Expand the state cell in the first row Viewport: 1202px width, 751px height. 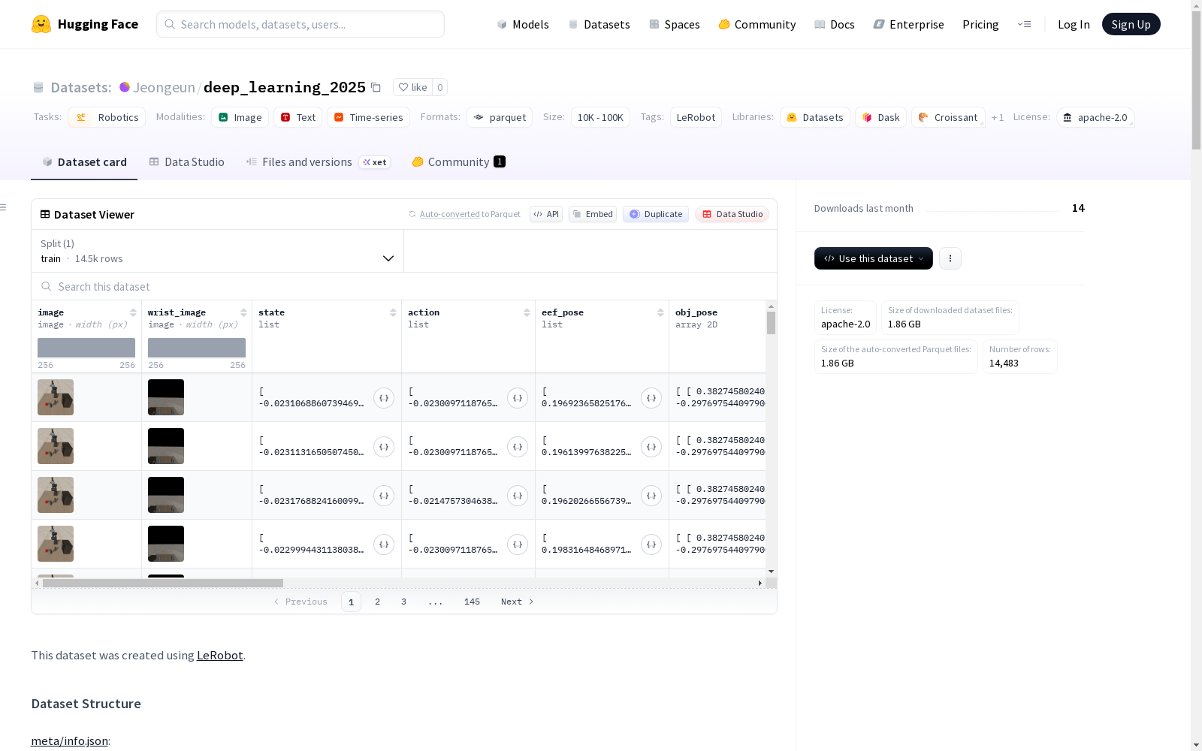[384, 398]
